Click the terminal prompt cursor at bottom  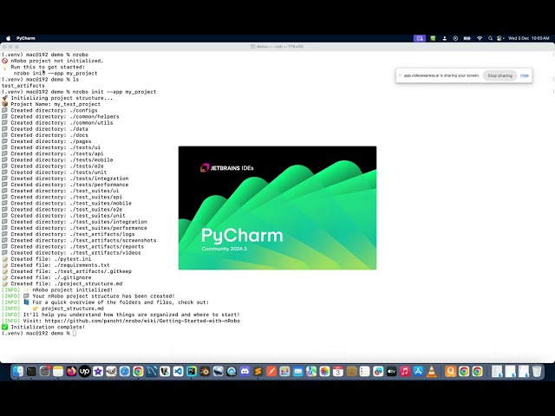(x=75, y=333)
